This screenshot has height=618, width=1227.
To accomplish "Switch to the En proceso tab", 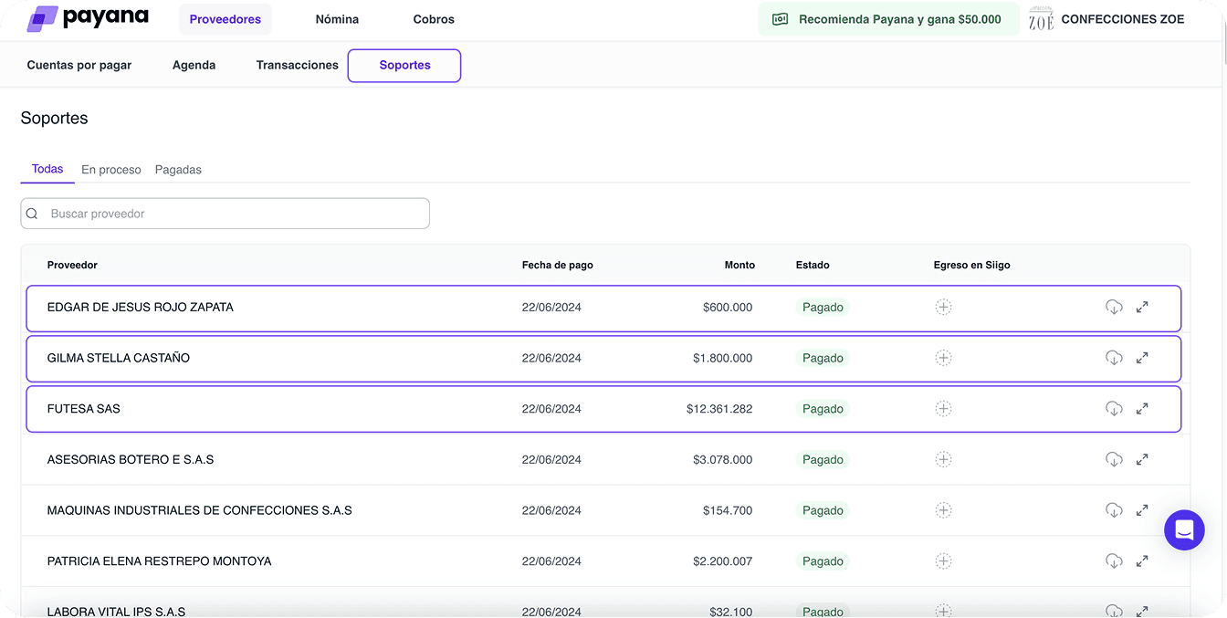I will pyautogui.click(x=110, y=169).
